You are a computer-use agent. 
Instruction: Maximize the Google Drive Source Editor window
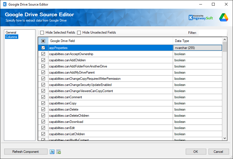(x=213, y=4)
